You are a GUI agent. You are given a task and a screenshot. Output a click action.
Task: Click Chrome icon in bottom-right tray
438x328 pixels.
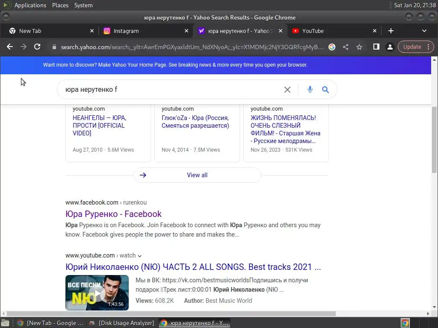tap(405, 323)
